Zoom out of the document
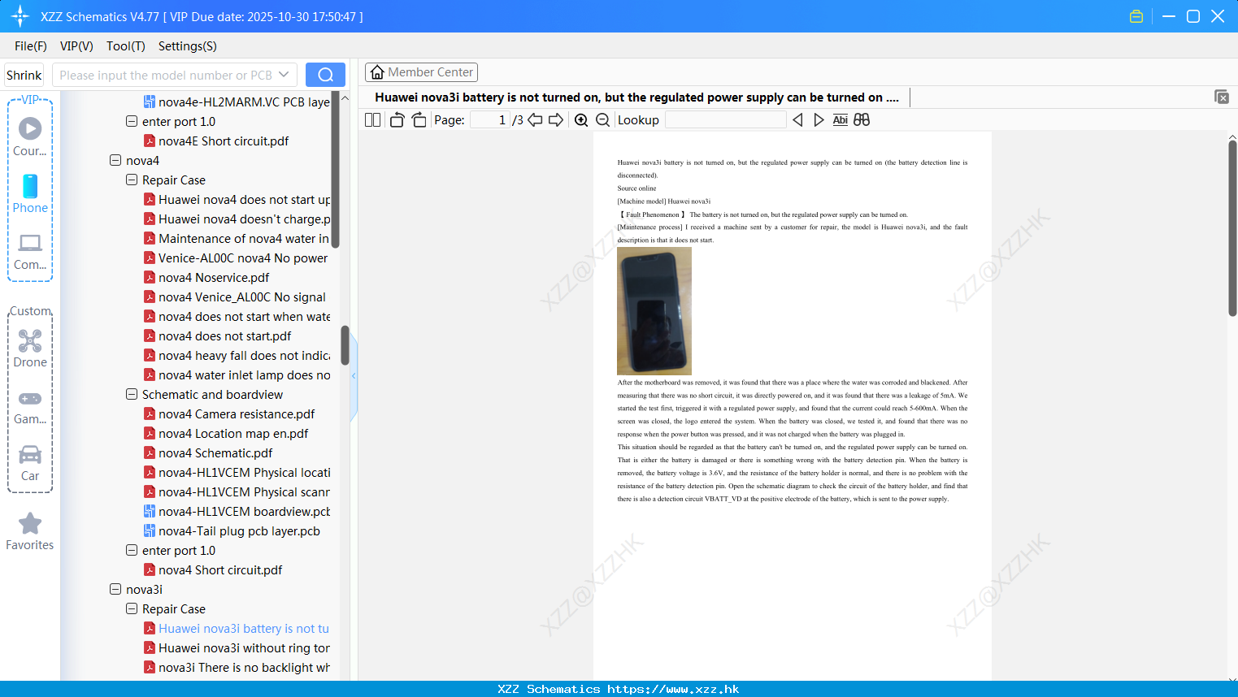 602,119
